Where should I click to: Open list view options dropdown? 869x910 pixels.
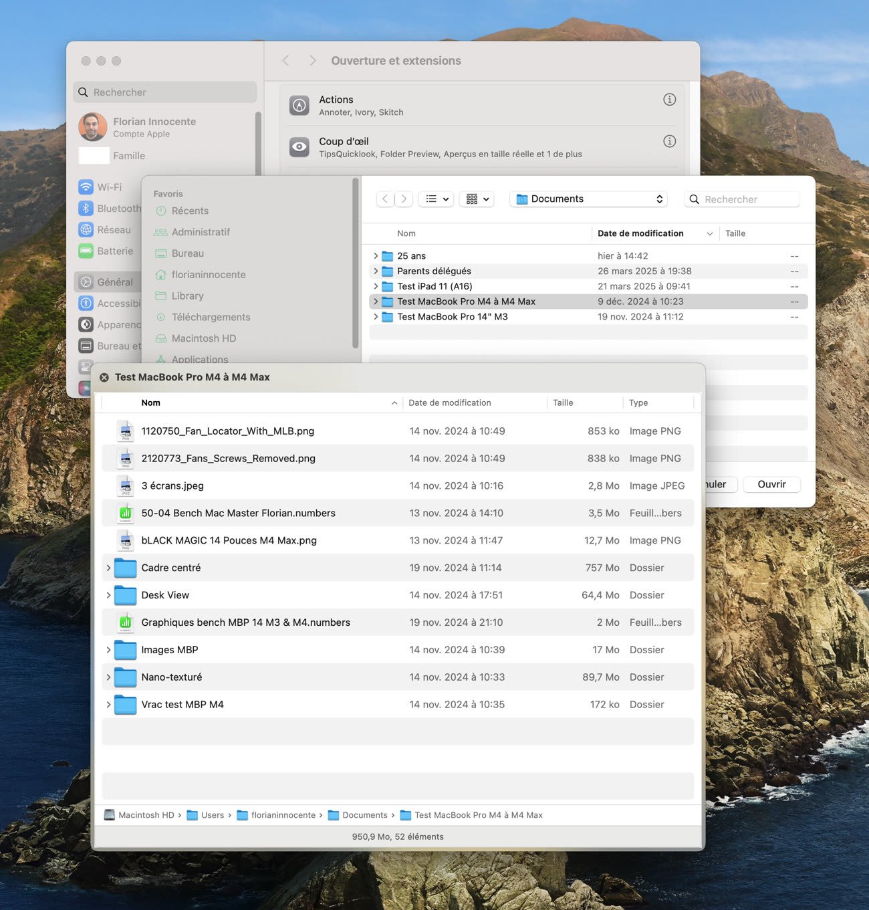(x=437, y=199)
